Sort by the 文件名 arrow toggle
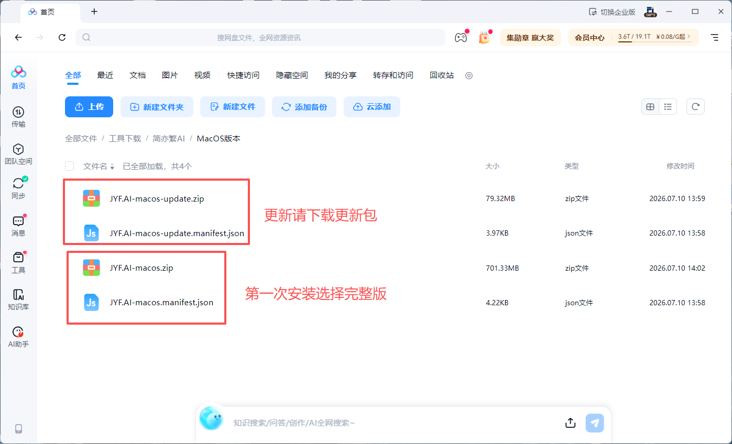The width and height of the screenshot is (732, 444). point(112,167)
